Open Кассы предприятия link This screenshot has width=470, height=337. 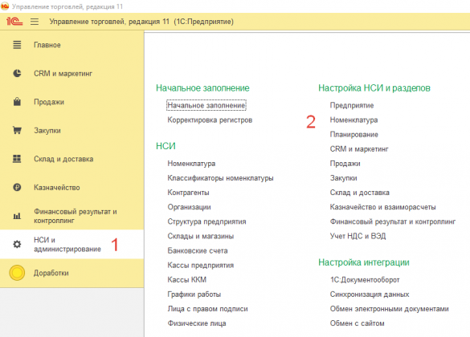click(201, 265)
